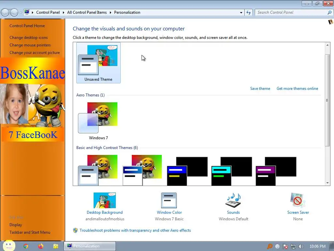Expand arrow after All Control Panel Items

point(110,13)
